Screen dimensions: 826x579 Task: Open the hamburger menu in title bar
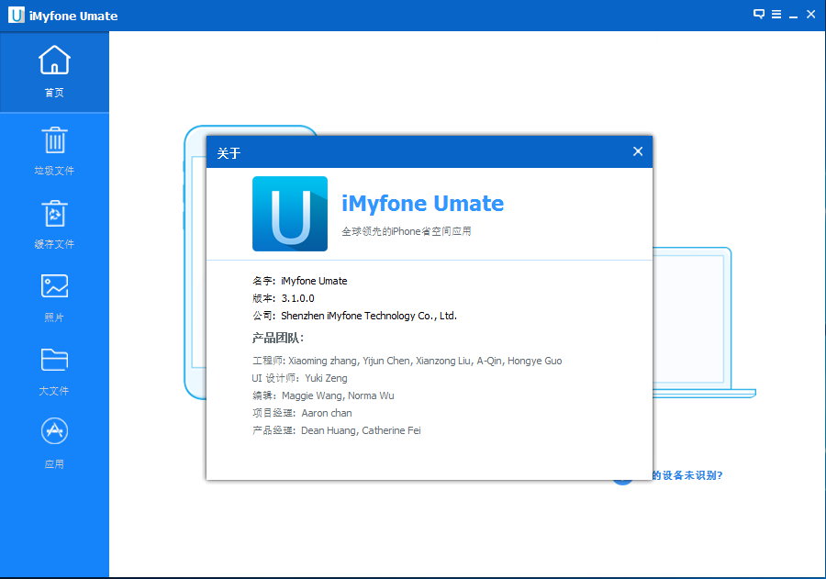776,15
